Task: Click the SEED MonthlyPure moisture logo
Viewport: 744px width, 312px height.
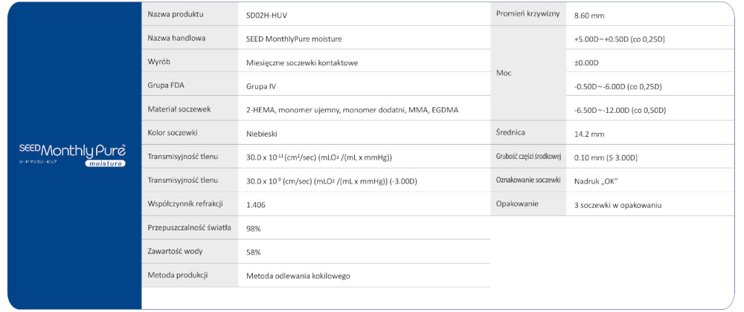Action: [x=73, y=155]
